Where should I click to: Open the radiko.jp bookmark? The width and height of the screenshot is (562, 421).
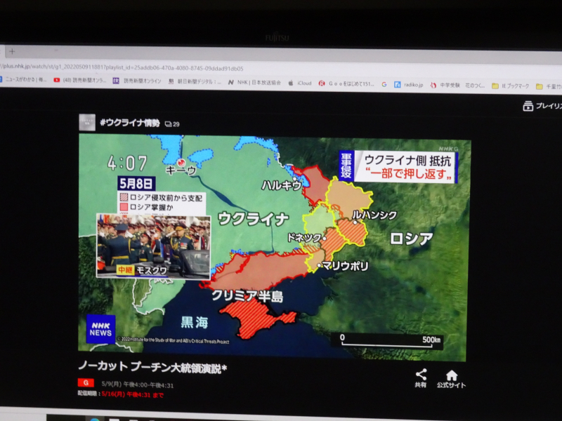click(409, 85)
